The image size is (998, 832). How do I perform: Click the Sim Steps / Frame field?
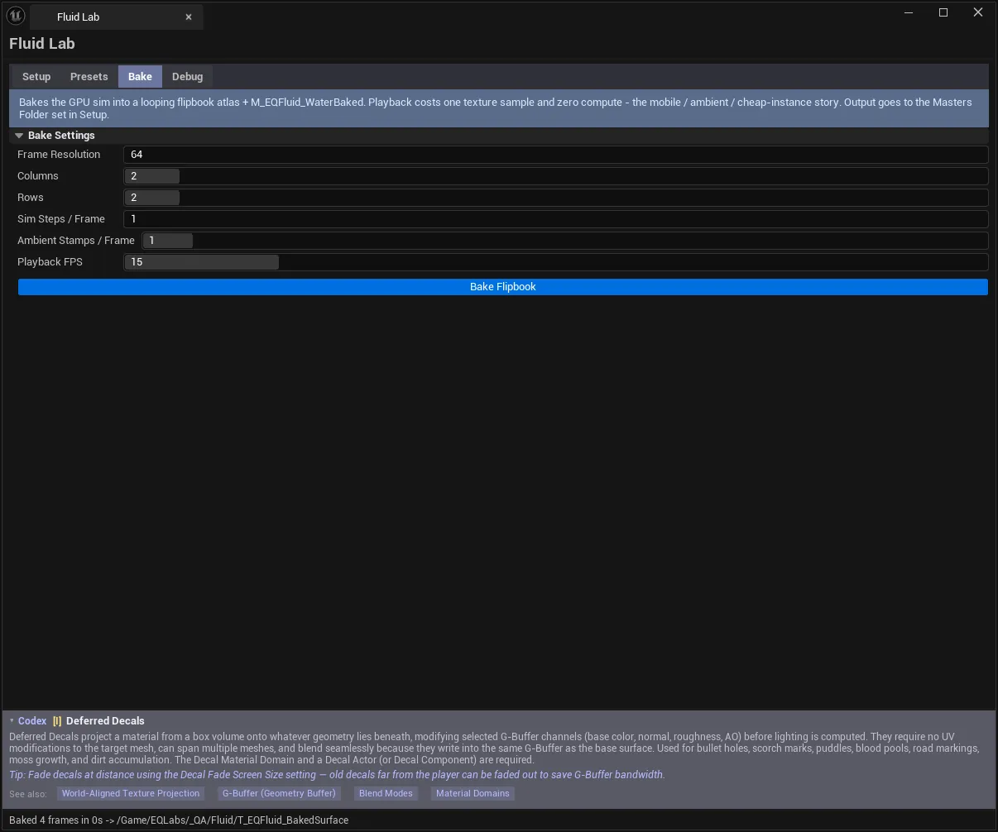point(555,219)
